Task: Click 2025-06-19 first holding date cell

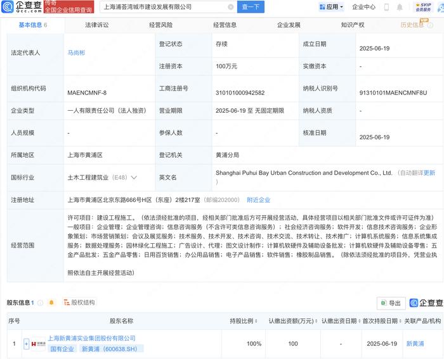Action: click(382, 344)
